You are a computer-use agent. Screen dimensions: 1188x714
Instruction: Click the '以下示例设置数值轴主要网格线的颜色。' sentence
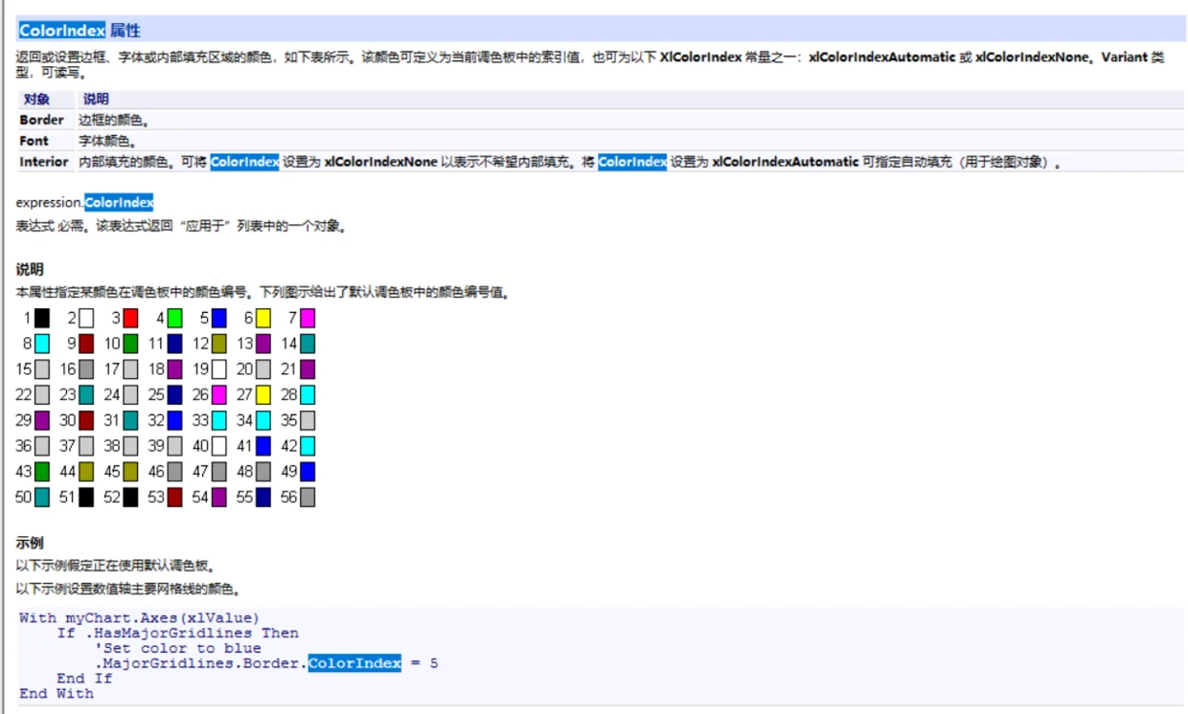[x=128, y=588]
